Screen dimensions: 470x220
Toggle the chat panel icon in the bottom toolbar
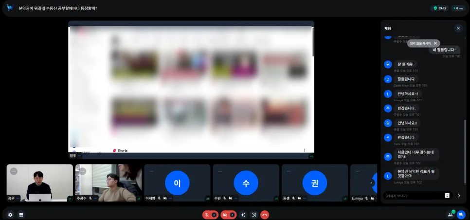pyautogui.click(x=461, y=215)
